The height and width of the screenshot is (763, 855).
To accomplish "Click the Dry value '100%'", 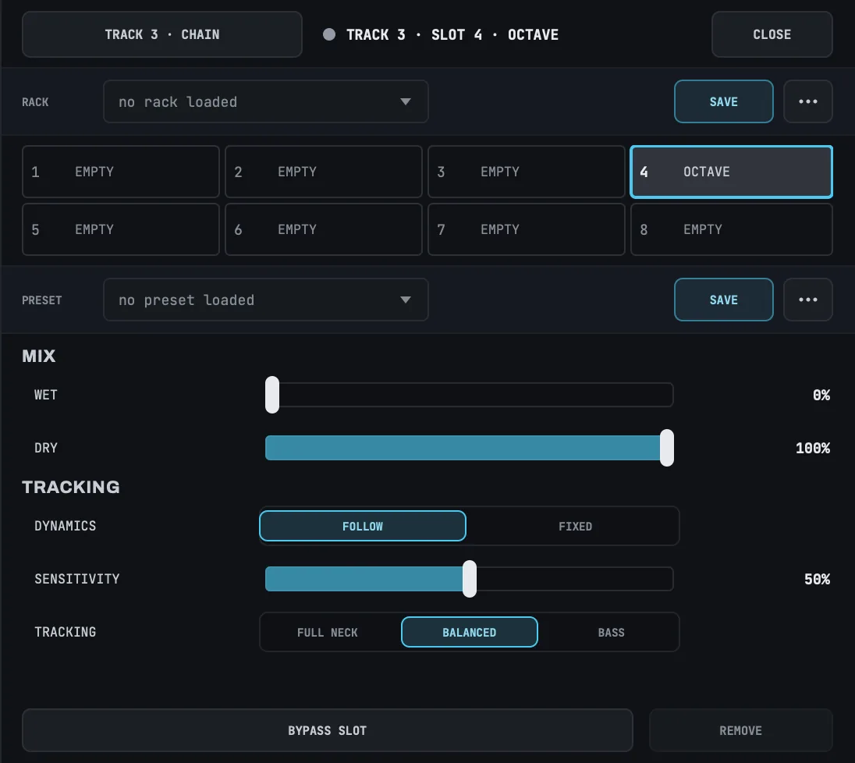I will (812, 449).
